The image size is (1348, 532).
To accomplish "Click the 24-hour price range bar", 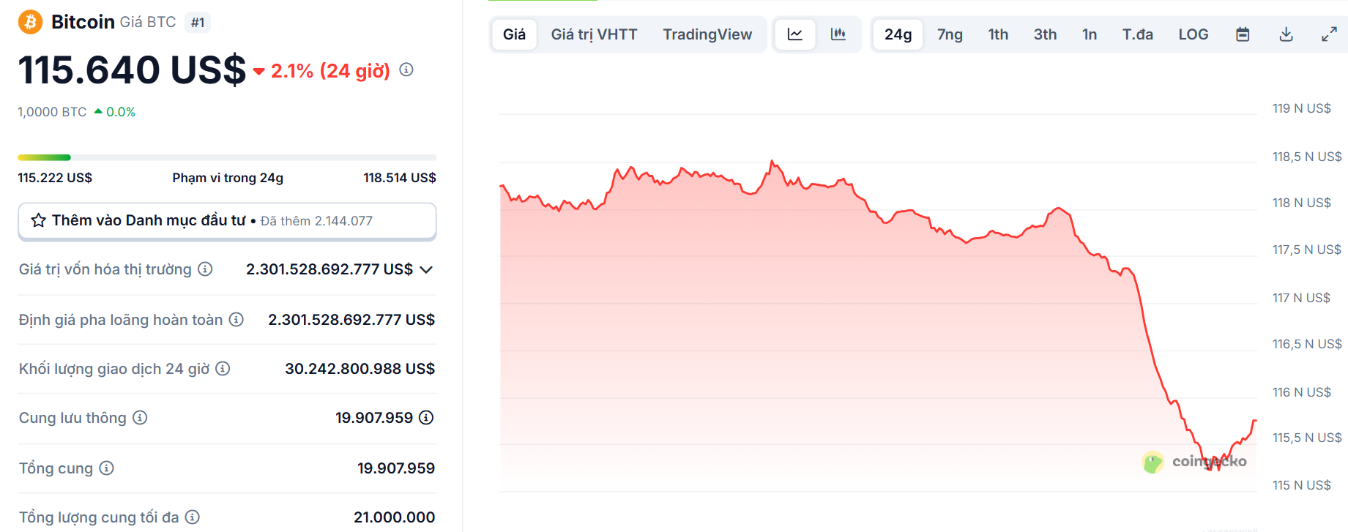I will tap(227, 157).
